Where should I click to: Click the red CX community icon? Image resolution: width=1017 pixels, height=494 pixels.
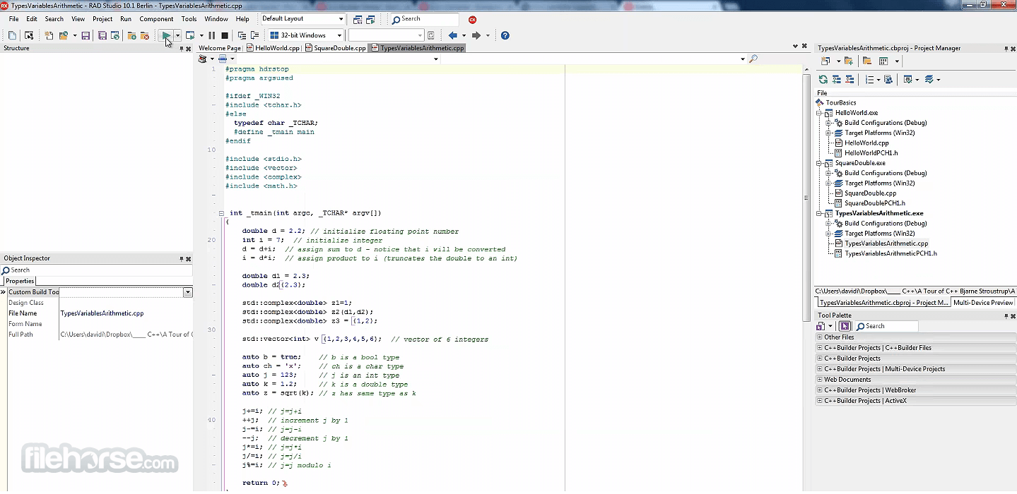pos(473,20)
